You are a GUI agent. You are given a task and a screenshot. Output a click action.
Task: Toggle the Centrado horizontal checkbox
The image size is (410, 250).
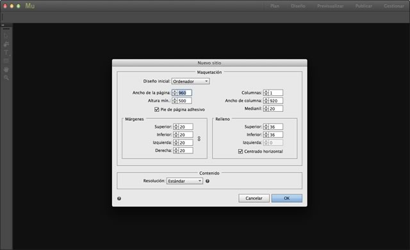(x=241, y=152)
